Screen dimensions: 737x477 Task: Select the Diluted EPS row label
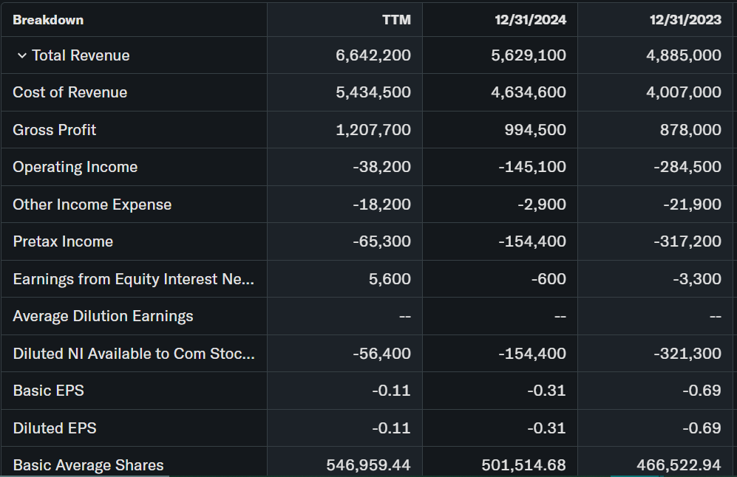tap(55, 428)
